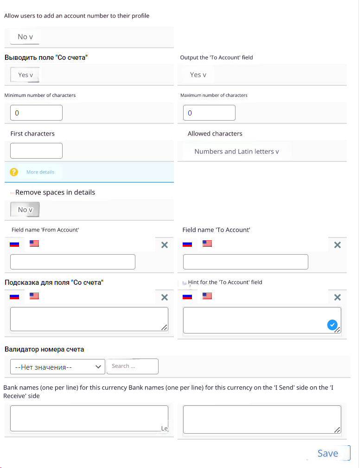
Task: Click US flag for 'From Account' field name
Action: tap(34, 244)
